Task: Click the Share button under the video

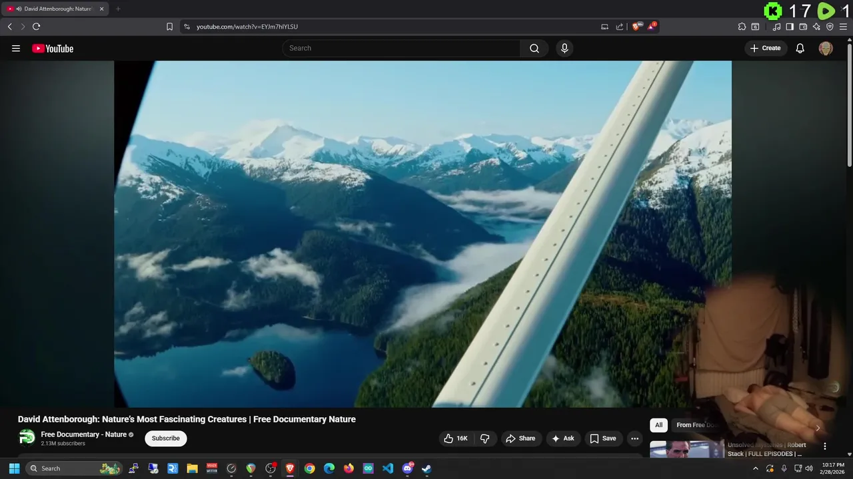Action: (x=520, y=438)
